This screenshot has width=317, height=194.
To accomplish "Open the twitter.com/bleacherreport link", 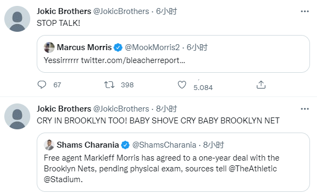I will 133,60.
